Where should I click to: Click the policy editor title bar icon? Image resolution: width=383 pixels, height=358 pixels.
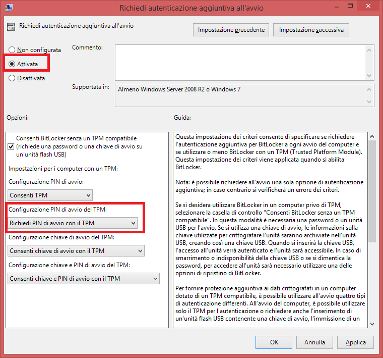point(9,8)
